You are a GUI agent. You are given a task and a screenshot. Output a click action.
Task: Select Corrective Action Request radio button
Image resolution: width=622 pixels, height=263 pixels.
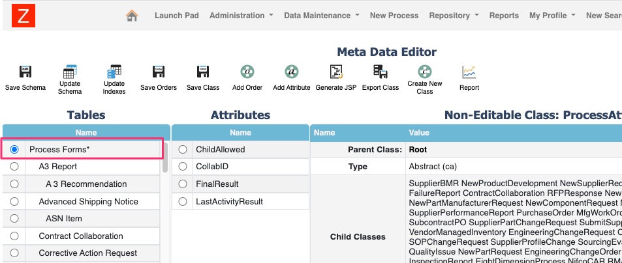tap(14, 253)
